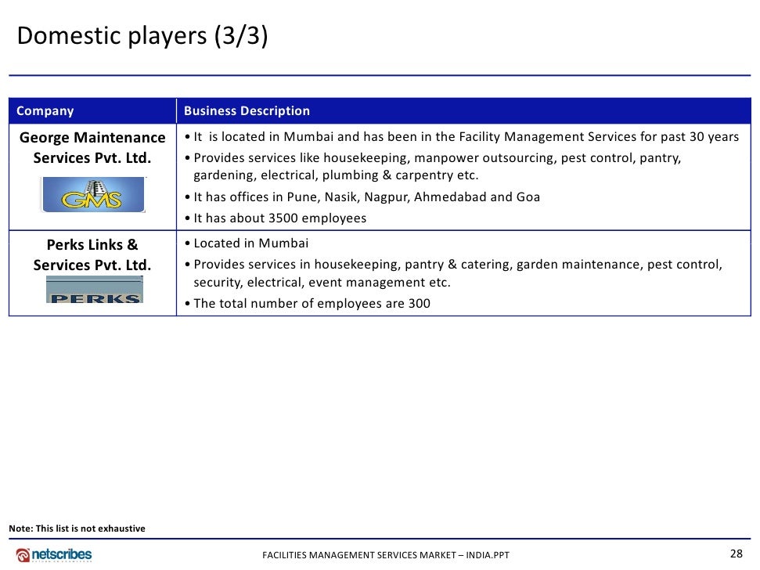Viewport: 760px width, 570px height.
Task: Click the netscribes logo in the footer
Action: [x=53, y=554]
